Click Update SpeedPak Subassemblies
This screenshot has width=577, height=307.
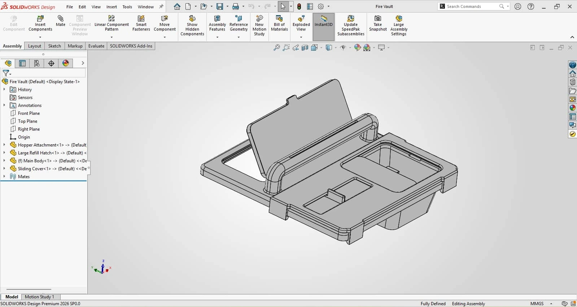click(x=351, y=26)
